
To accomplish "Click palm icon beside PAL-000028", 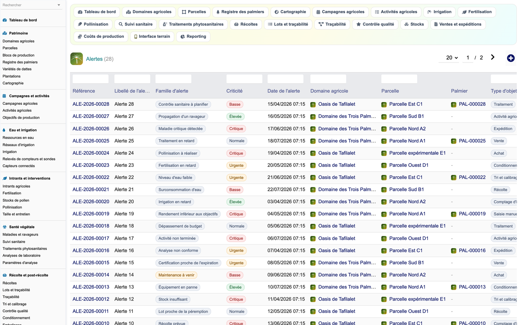I will point(454,105).
